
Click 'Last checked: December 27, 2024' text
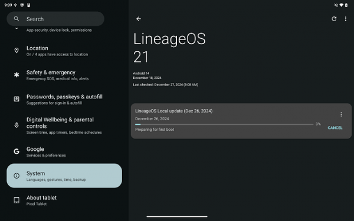coord(165,85)
